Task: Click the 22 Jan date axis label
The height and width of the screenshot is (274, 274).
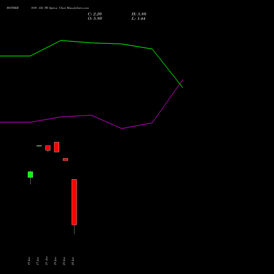Action: pos(64,261)
